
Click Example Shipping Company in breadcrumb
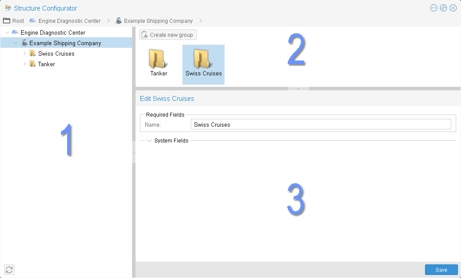(x=158, y=21)
